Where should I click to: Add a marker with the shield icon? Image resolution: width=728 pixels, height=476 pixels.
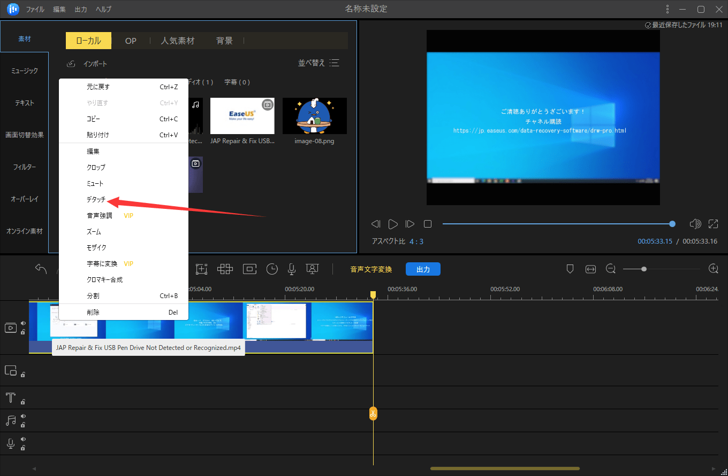pyautogui.click(x=570, y=269)
